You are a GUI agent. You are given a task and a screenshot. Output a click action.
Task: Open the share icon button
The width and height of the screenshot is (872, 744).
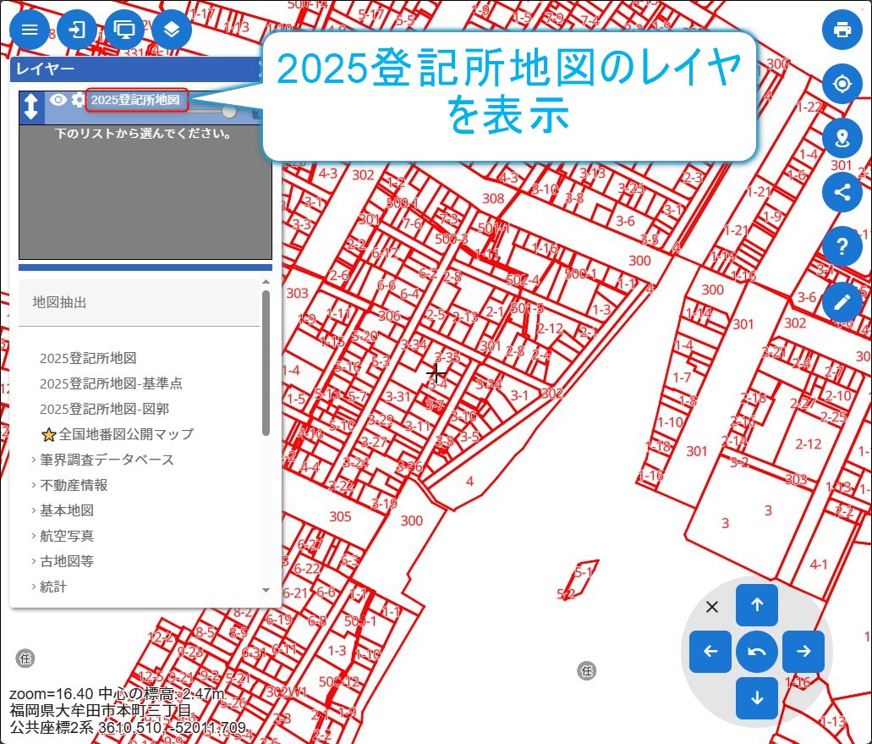[842, 192]
